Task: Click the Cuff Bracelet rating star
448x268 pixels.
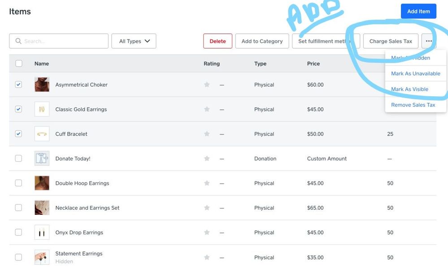Action: pos(207,134)
